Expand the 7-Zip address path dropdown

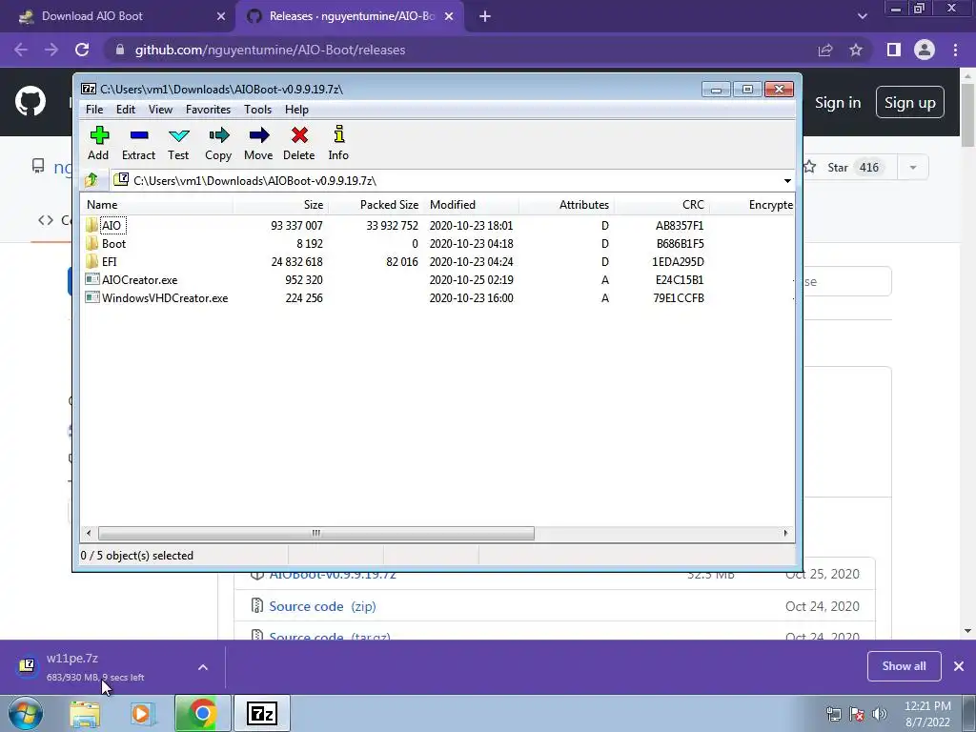[x=786, y=180]
